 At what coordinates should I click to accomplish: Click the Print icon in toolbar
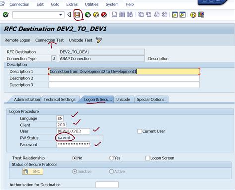[114, 15]
